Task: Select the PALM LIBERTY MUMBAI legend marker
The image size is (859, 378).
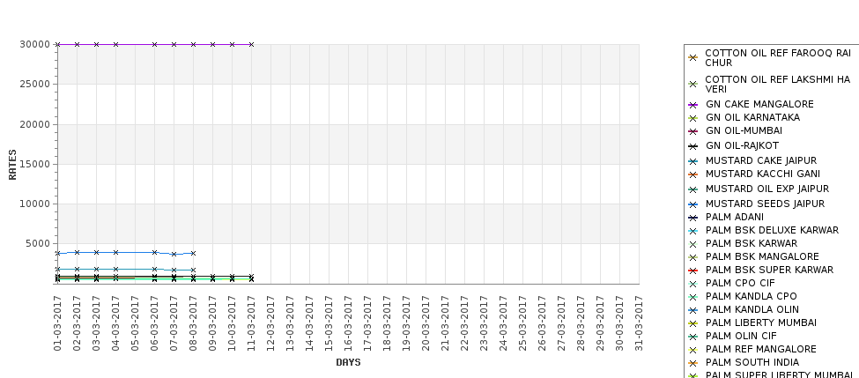Action: (693, 323)
